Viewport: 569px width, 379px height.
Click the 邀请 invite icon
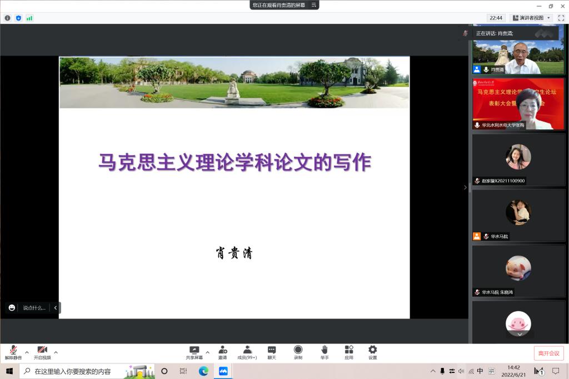point(222,352)
